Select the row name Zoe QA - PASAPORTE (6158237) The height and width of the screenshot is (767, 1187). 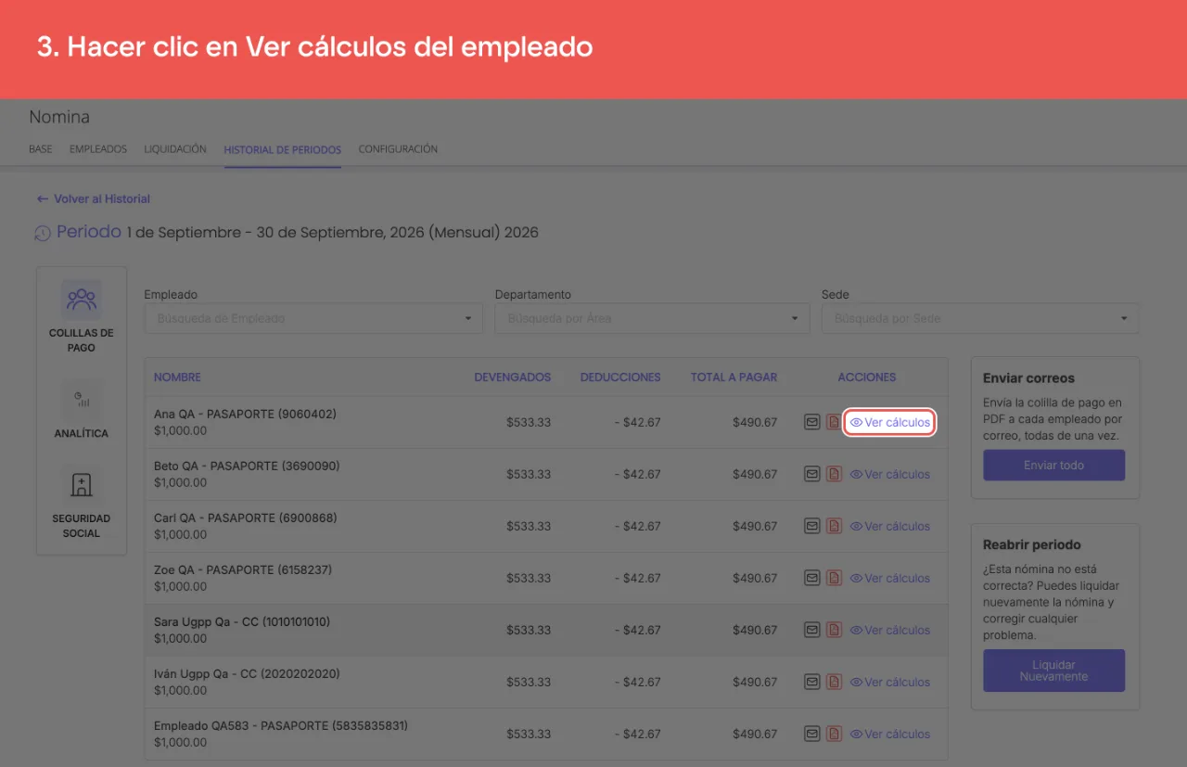(243, 569)
